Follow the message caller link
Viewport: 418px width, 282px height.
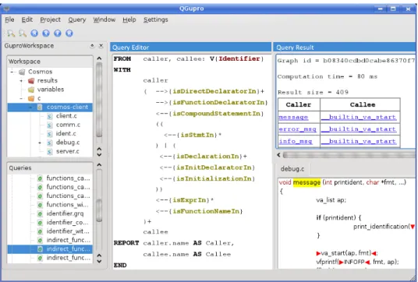tap(293, 117)
